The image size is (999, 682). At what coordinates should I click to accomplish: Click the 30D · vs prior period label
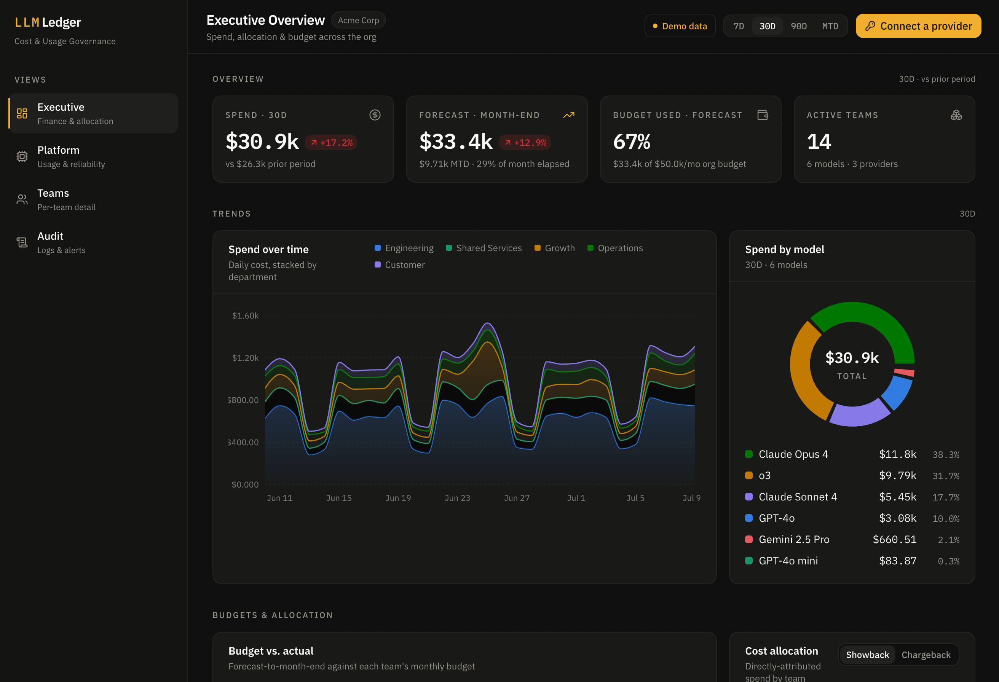coord(937,79)
